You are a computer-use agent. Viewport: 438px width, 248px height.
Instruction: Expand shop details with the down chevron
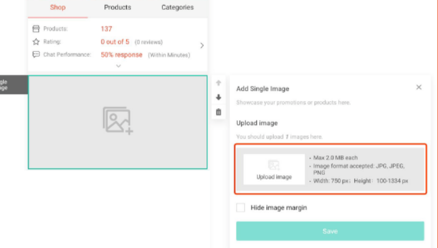[118, 66]
